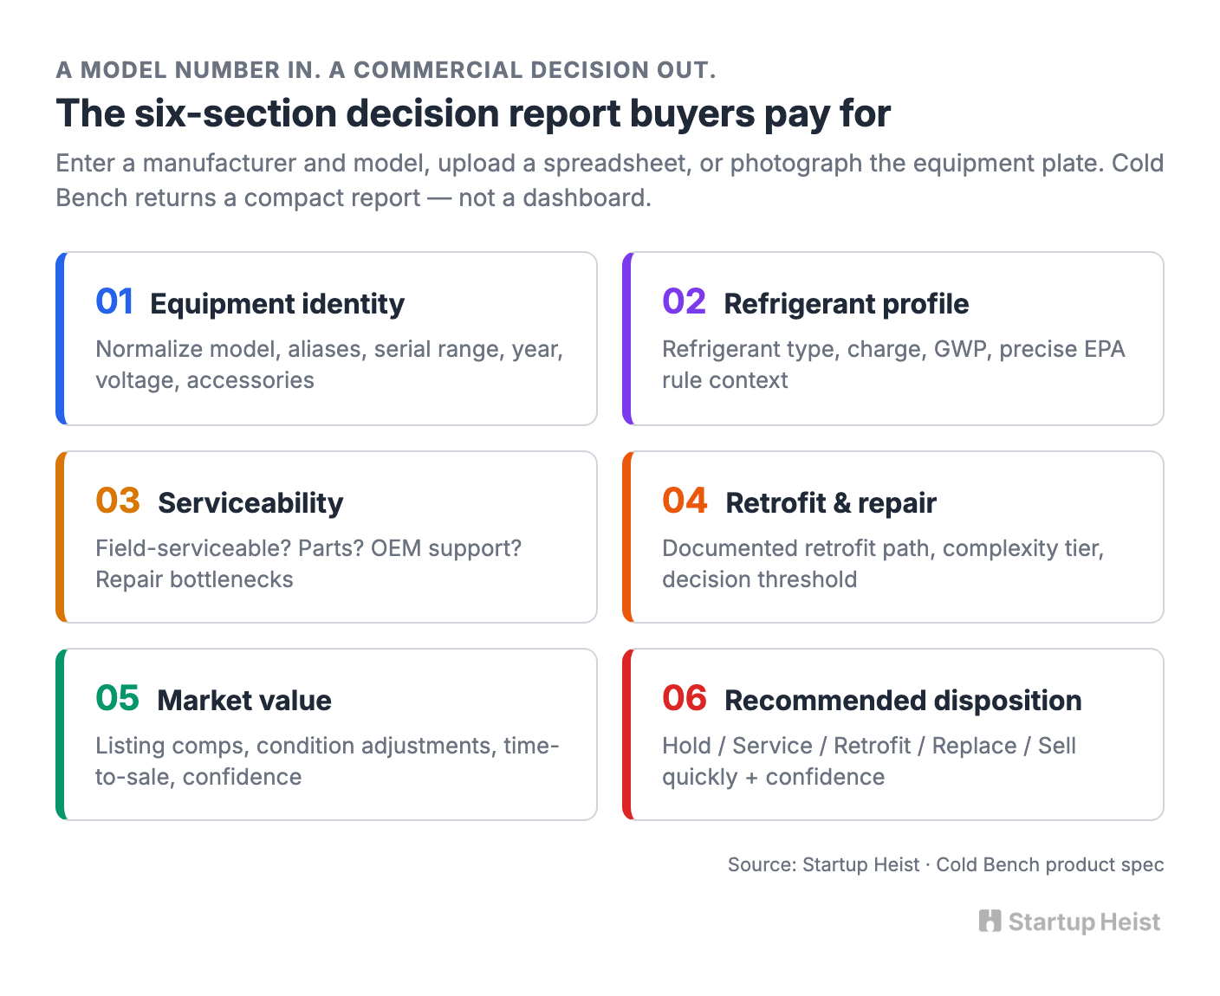Select the Retrofit & repair card title
This screenshot has height=996, width=1220.
pos(831,503)
